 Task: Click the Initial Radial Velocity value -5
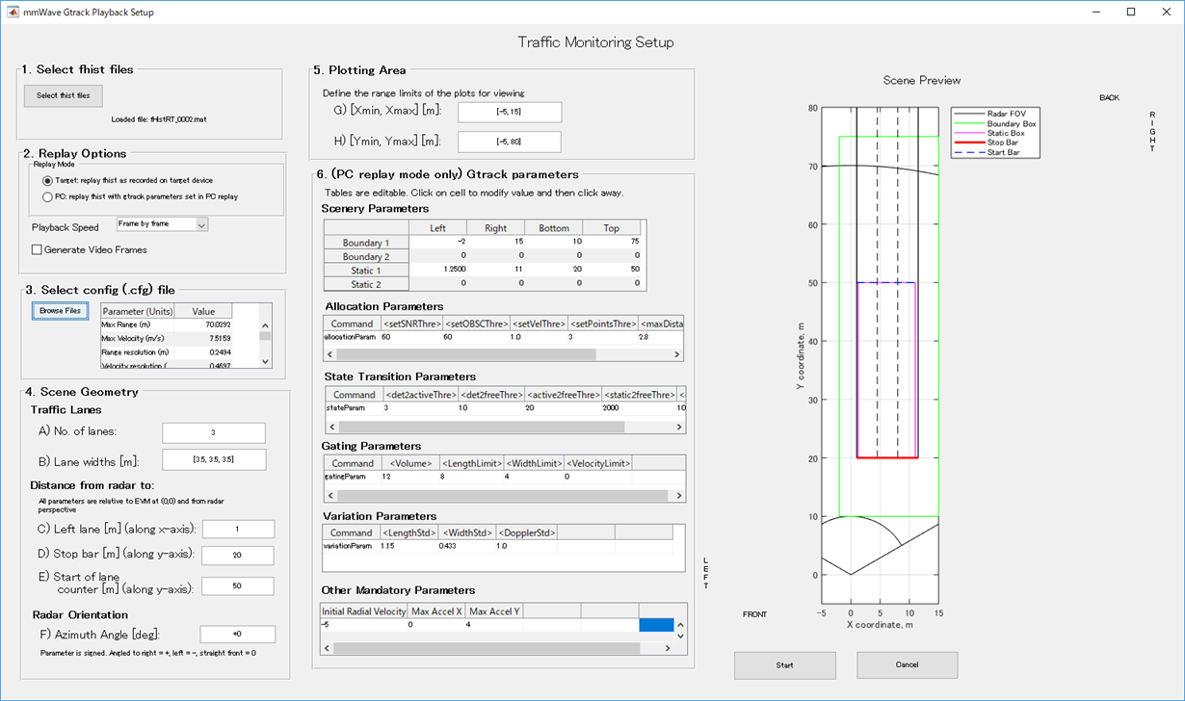click(x=362, y=624)
